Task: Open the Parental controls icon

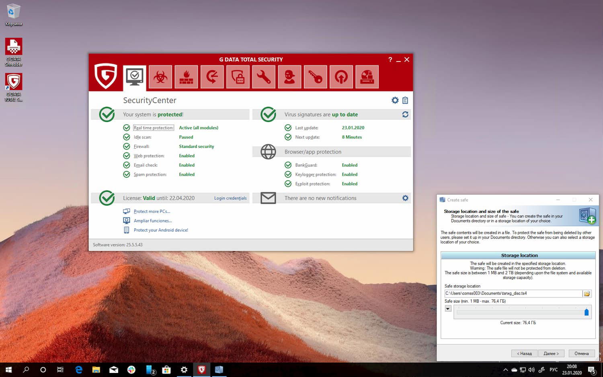Action: pyautogui.click(x=289, y=77)
